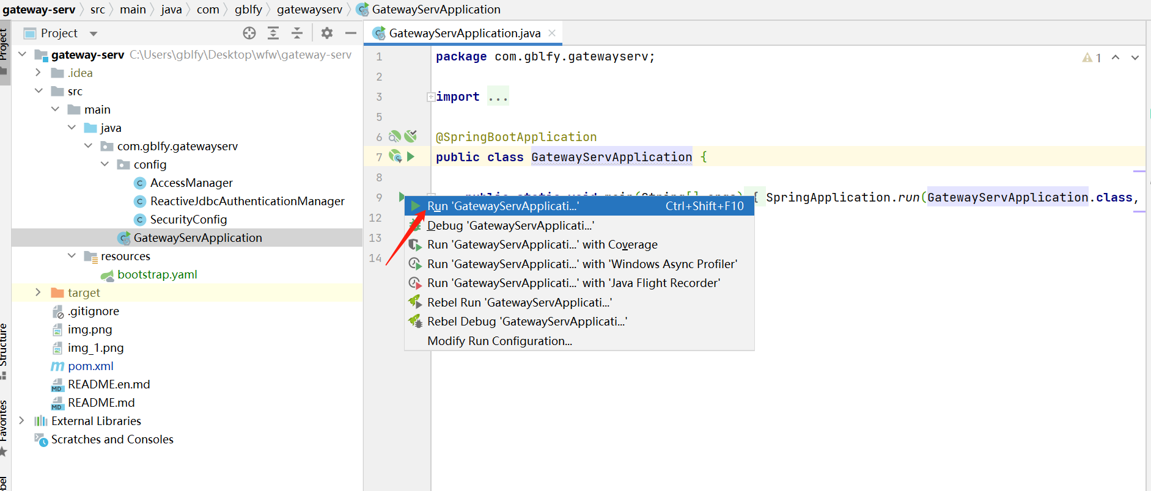The width and height of the screenshot is (1151, 491).
Task: Choose Debug 'GatewayServApplicati...' menu entry
Action: point(579,225)
